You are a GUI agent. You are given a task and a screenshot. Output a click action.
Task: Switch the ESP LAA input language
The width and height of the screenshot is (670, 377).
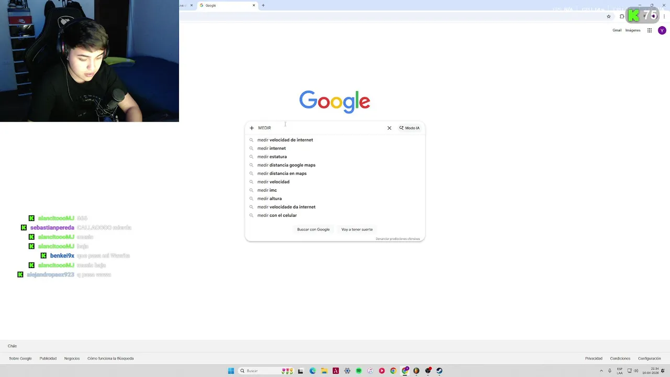coord(620,371)
